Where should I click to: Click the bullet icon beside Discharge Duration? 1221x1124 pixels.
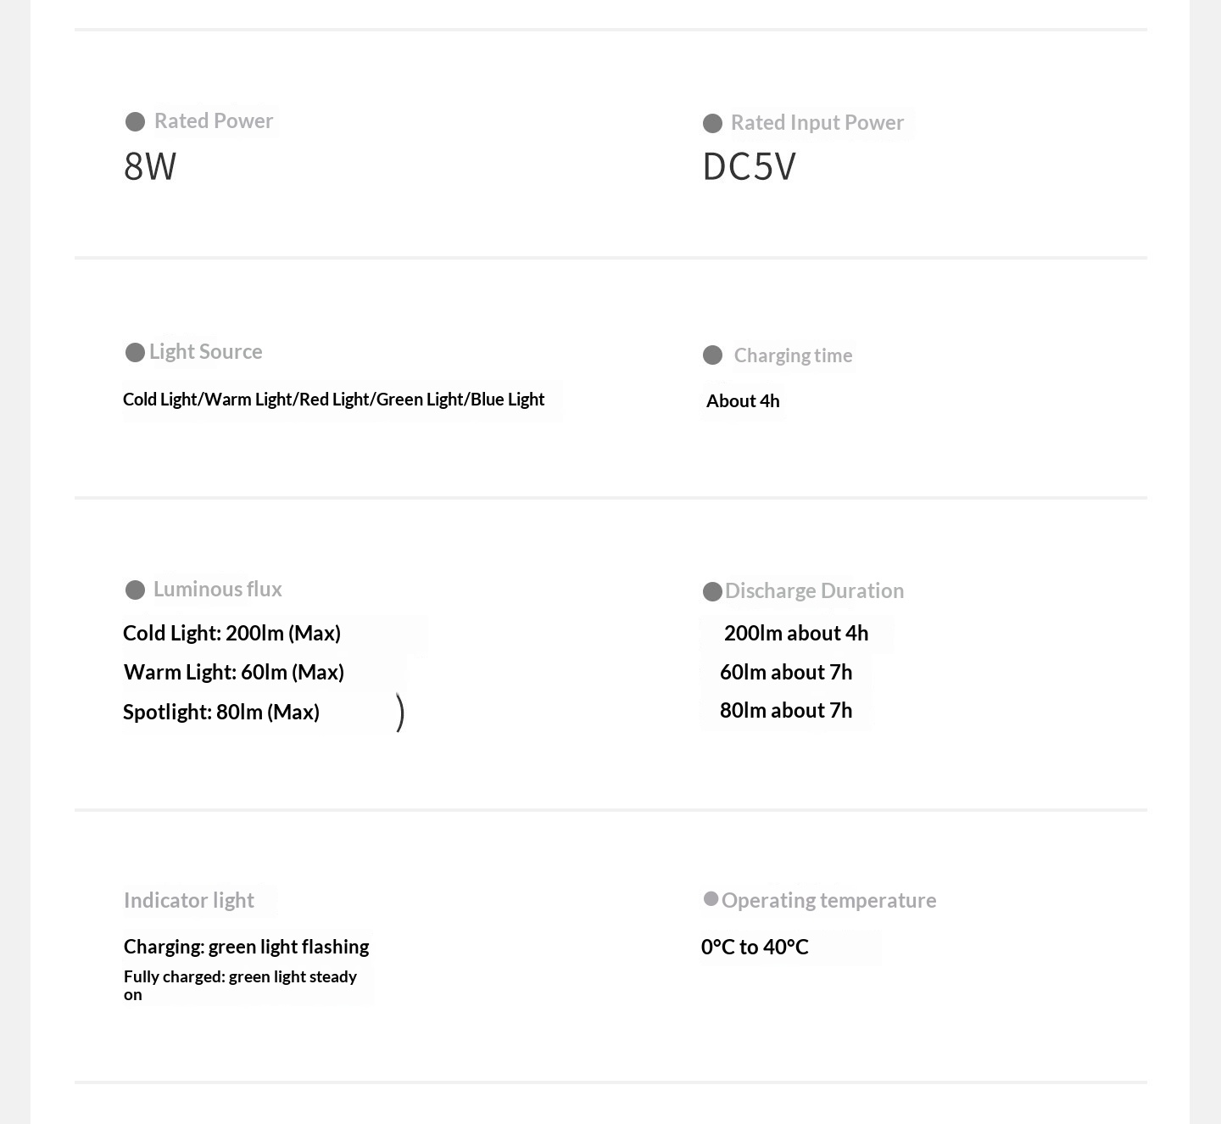pyautogui.click(x=713, y=591)
